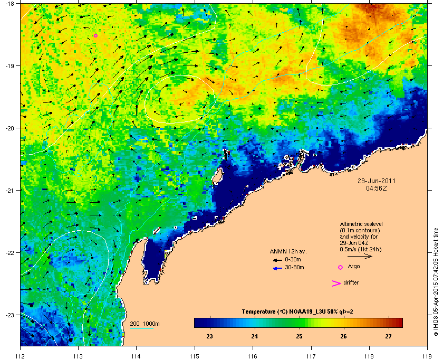Click the magenta Argo float marker on the map

(96, 36)
